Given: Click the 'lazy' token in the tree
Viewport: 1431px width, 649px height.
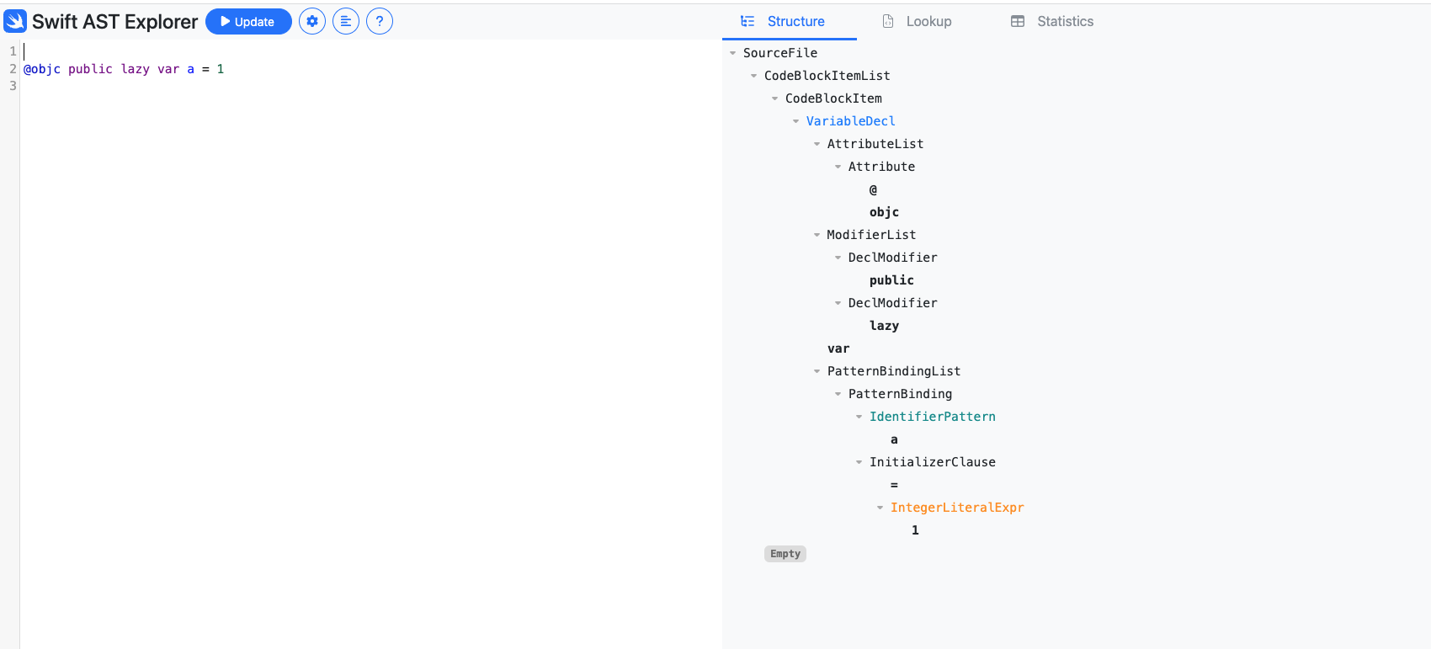Looking at the screenshot, I should [884, 326].
